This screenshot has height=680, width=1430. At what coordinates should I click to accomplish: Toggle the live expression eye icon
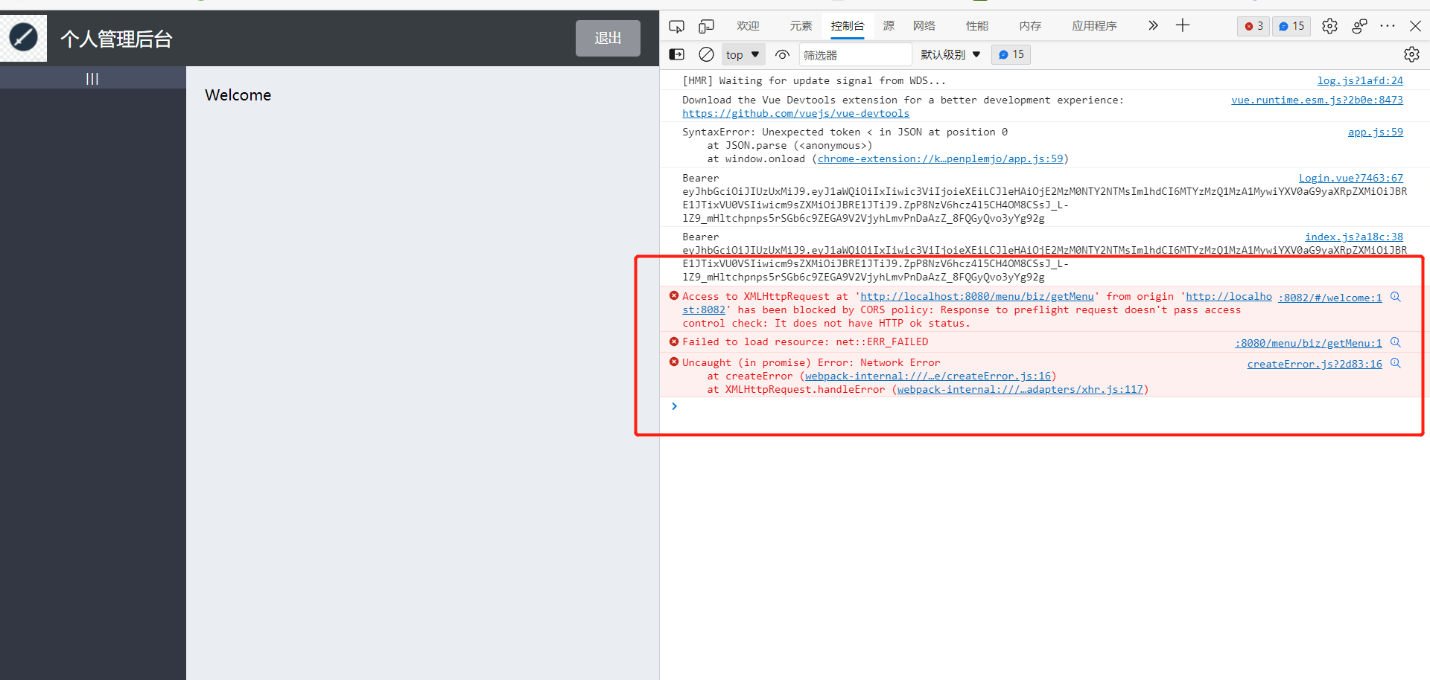click(782, 54)
